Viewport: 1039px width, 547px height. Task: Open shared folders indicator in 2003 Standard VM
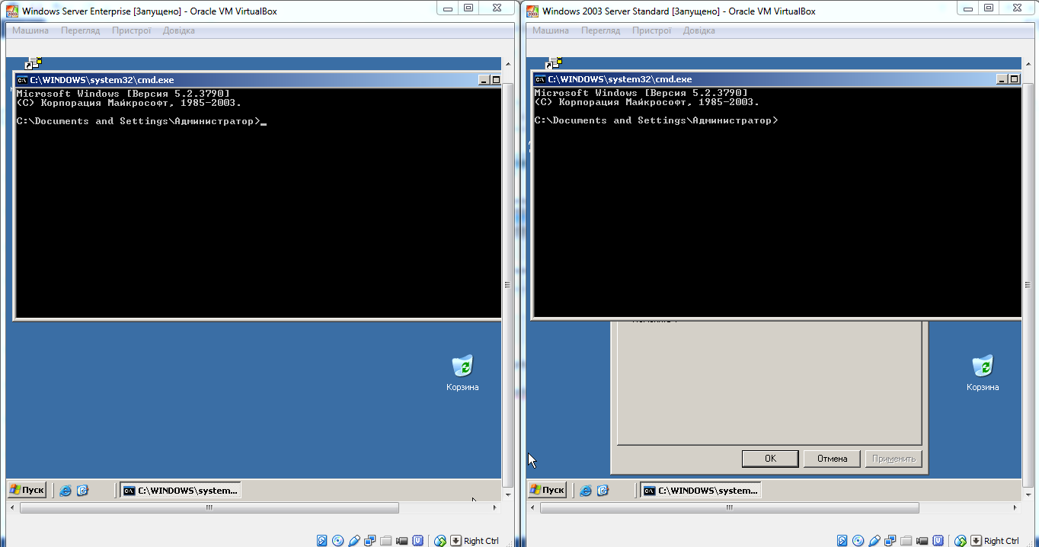click(906, 541)
